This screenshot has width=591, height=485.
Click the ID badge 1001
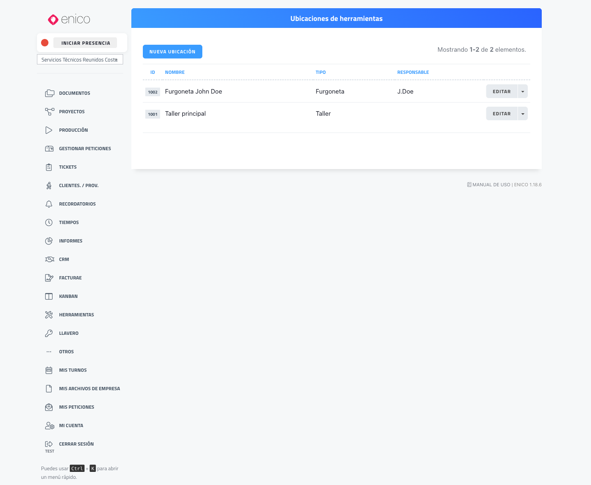coord(153,114)
